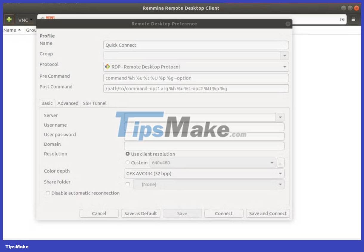Click the Connect button
Screen dimensions: 364x252
coord(224,213)
